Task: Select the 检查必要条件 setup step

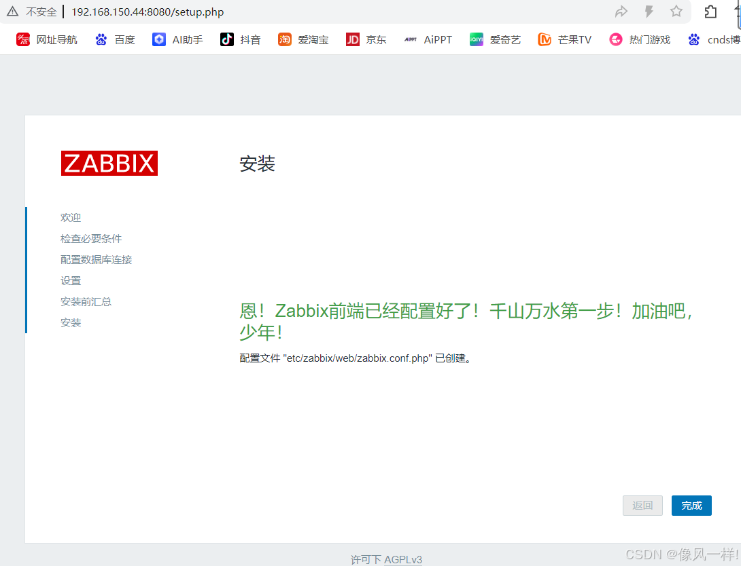Action: [91, 239]
